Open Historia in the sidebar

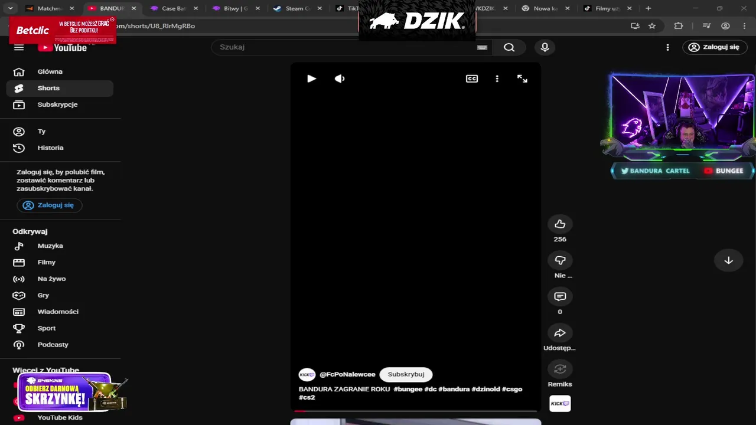pyautogui.click(x=60, y=148)
